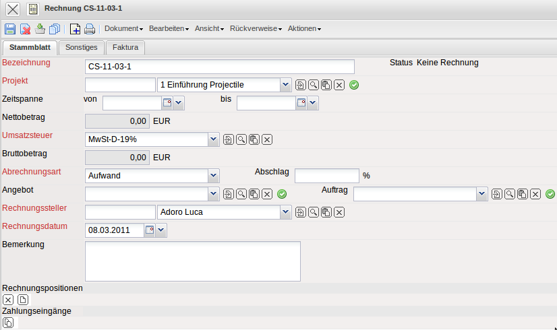Click green check icon beside Projekt row
Image resolution: width=557 pixels, height=330 pixels.
[354, 85]
